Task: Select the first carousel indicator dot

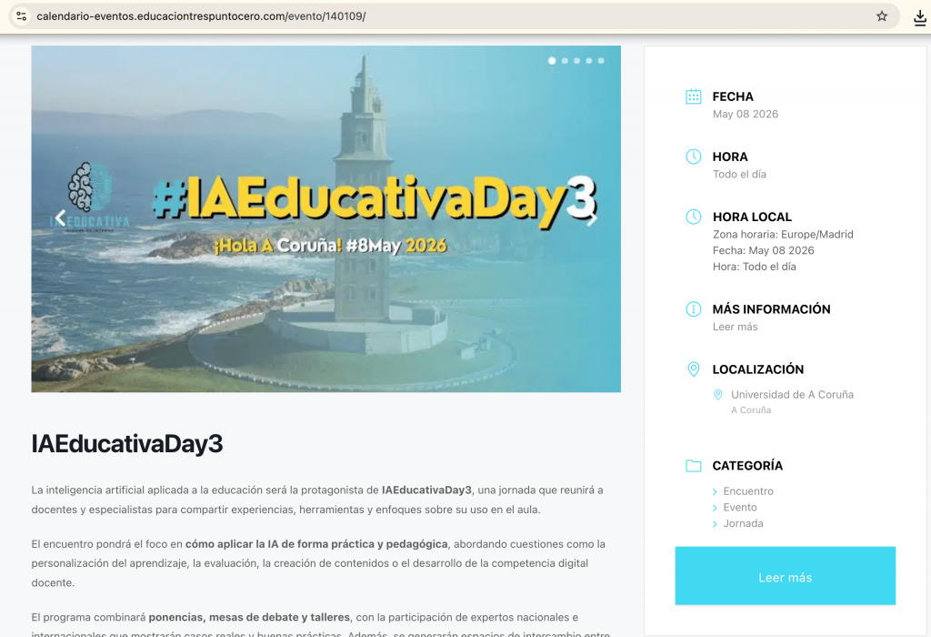Action: (x=552, y=61)
